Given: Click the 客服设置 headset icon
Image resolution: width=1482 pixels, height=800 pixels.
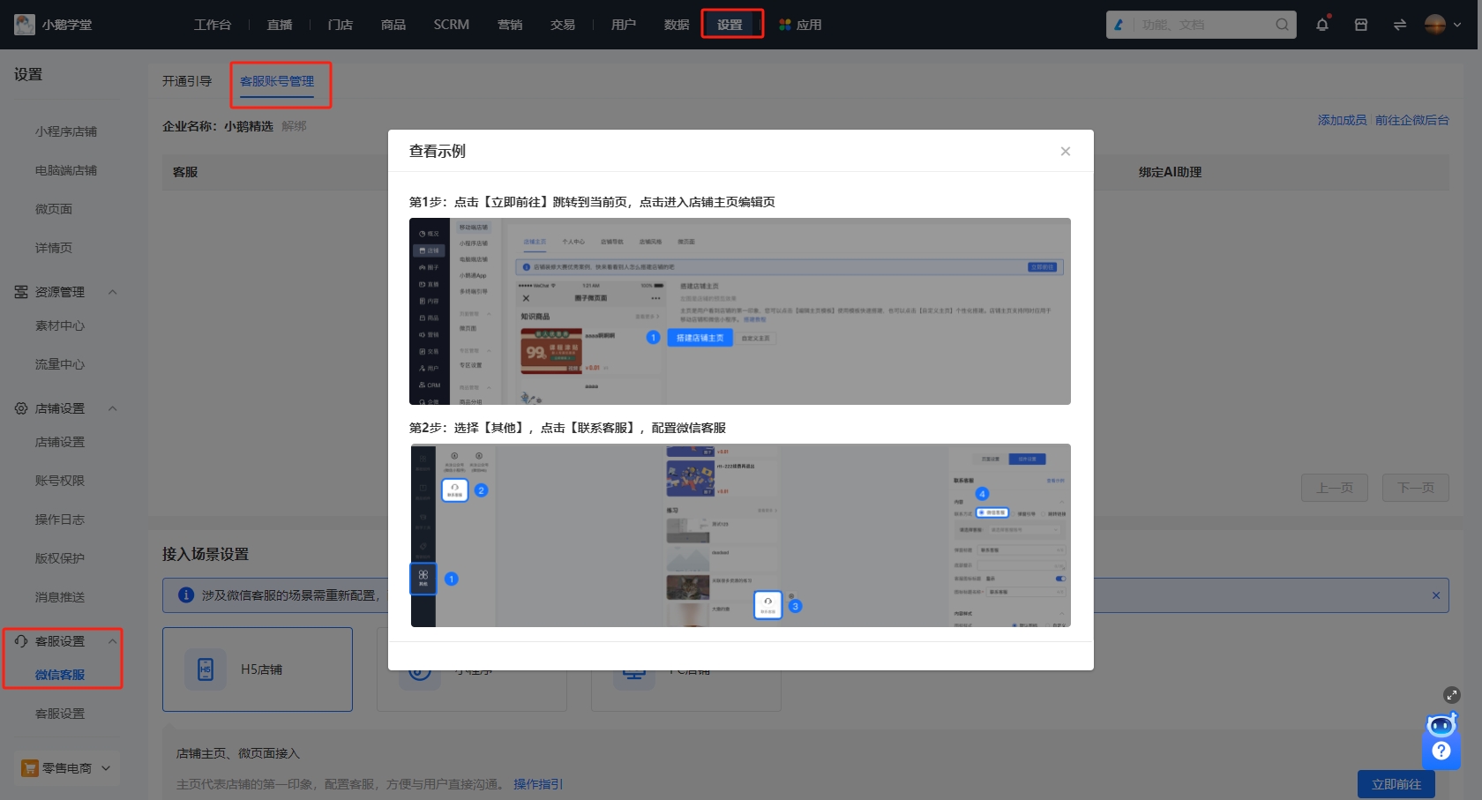Looking at the screenshot, I should click(x=21, y=641).
